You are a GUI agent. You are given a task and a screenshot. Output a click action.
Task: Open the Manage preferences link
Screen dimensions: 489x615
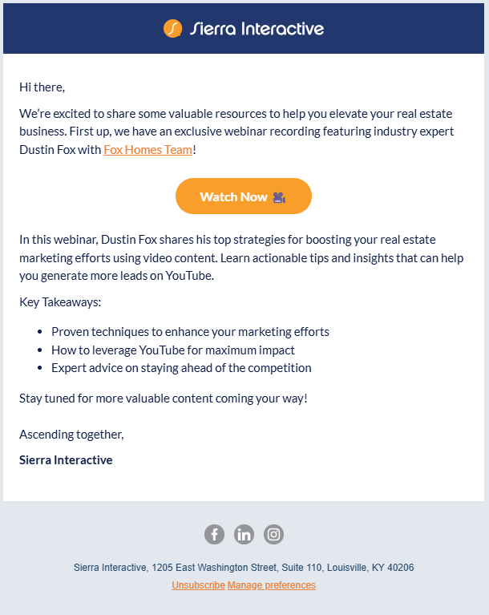(272, 585)
